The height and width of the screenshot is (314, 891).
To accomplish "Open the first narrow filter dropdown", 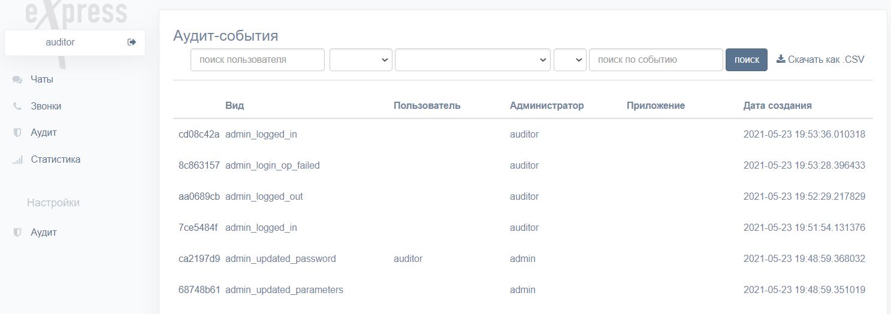I will coord(361,60).
